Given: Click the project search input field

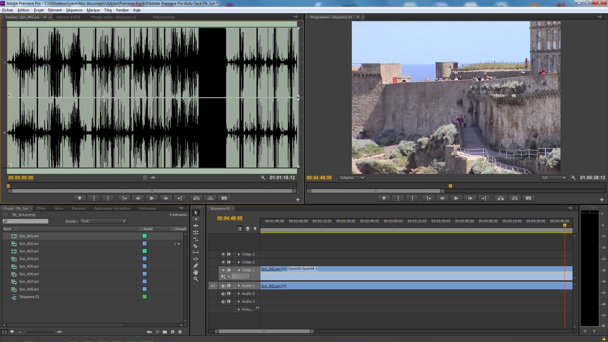Looking at the screenshot, I should pyautogui.click(x=28, y=221).
